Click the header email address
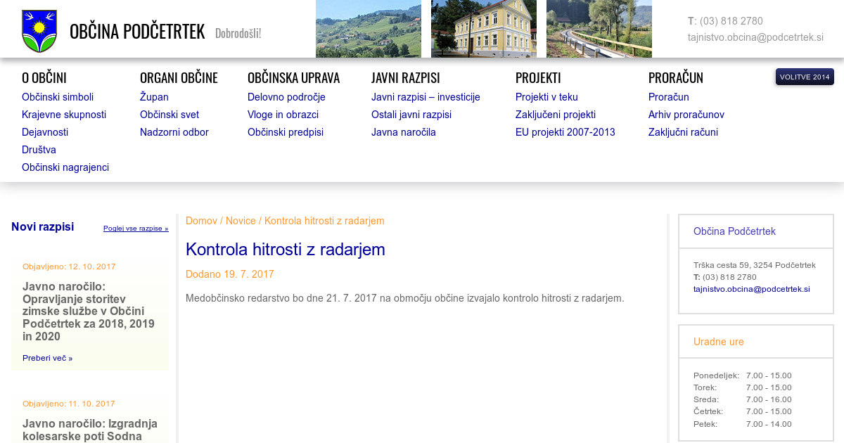This screenshot has height=443, width=844. (755, 37)
